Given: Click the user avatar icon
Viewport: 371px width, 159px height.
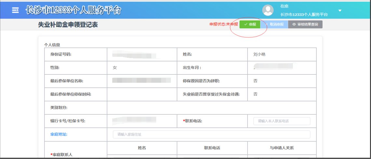Looking at the screenshot, I should pos(268,10).
